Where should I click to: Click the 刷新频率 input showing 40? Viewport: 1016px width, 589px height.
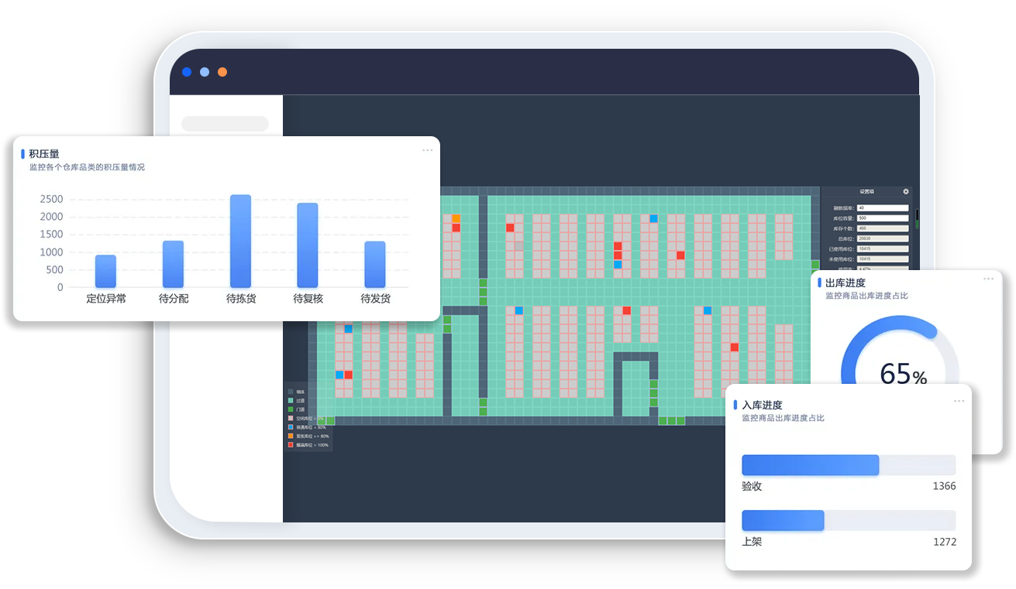tap(883, 208)
